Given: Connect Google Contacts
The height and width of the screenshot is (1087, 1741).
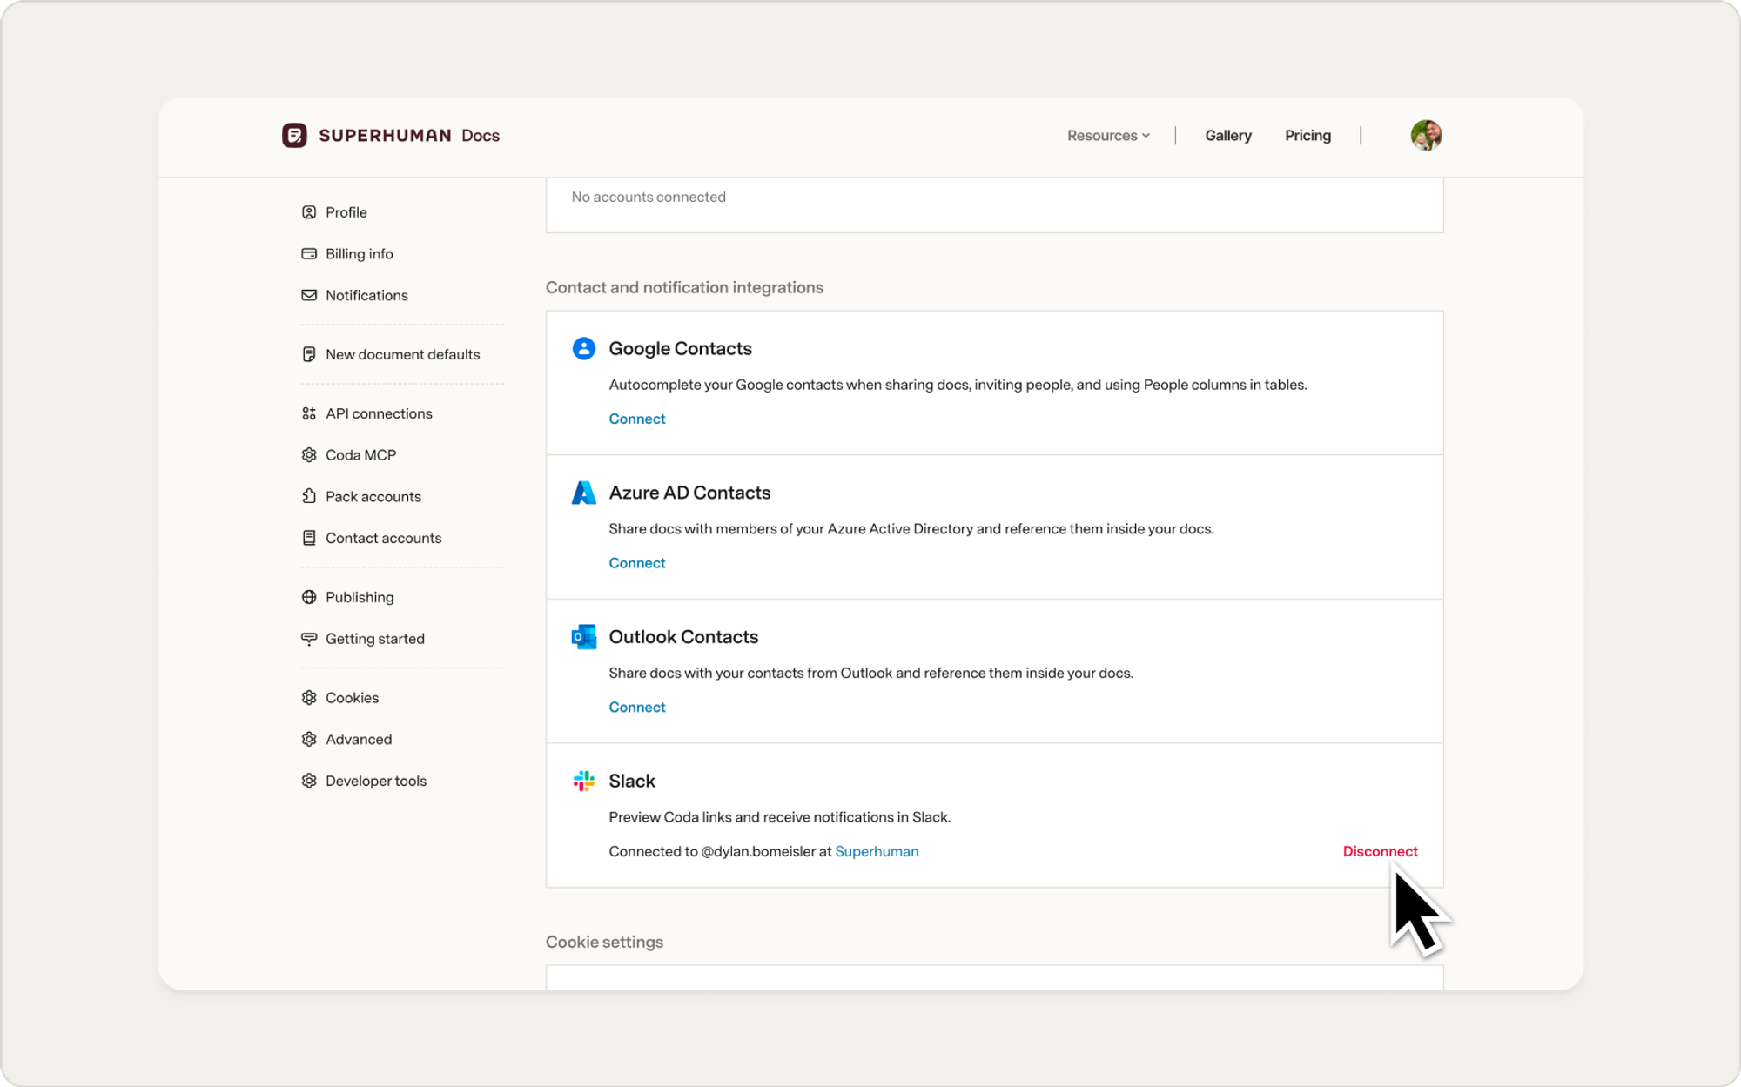Looking at the screenshot, I should (x=637, y=419).
